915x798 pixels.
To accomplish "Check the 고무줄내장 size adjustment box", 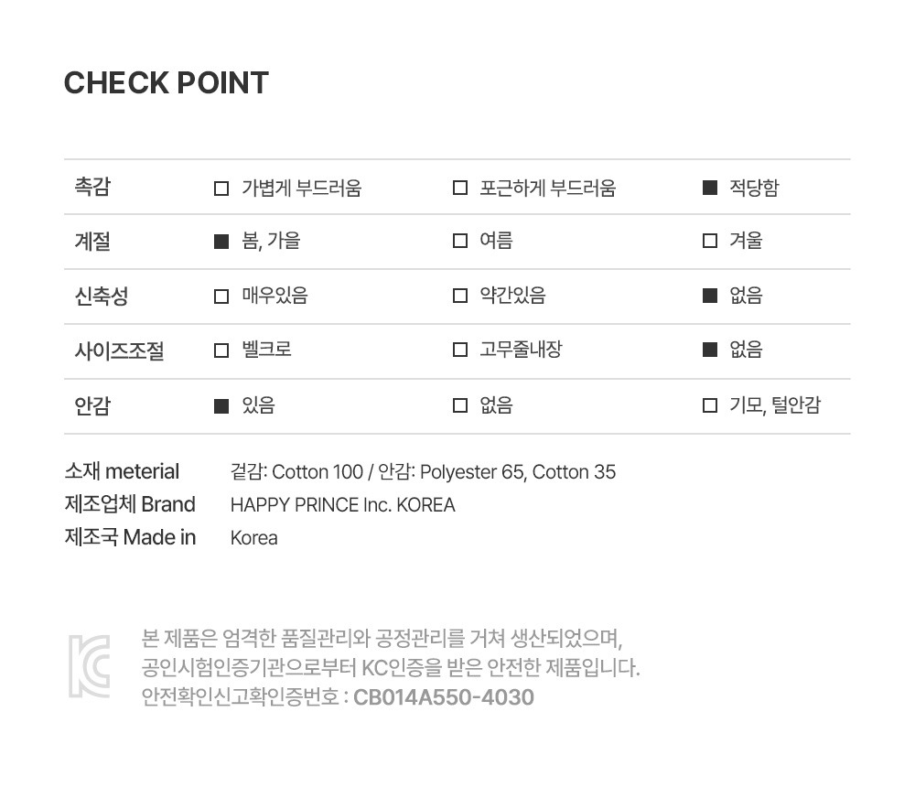I will coord(460,350).
